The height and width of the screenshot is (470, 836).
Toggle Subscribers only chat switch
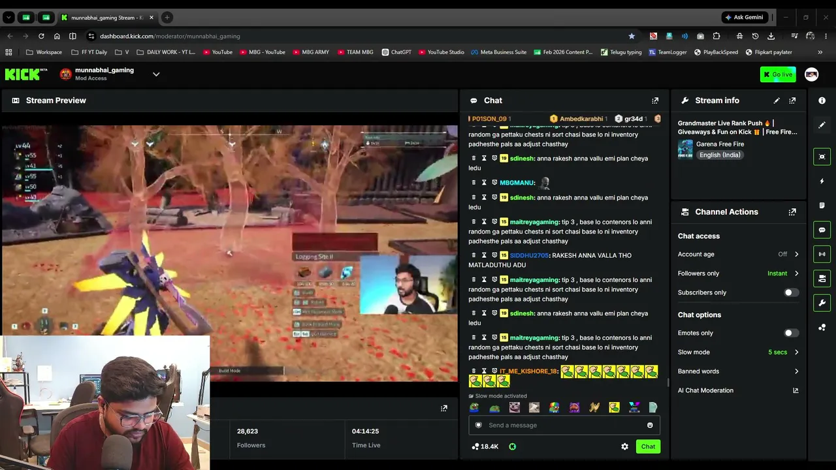pyautogui.click(x=791, y=292)
